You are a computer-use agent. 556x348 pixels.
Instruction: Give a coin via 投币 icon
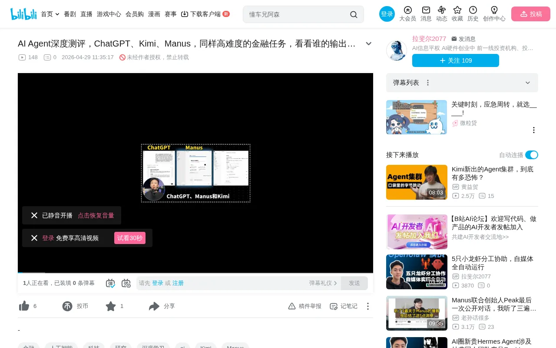pyautogui.click(x=67, y=306)
